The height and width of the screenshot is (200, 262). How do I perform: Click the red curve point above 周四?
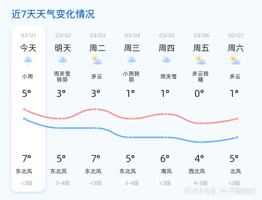166,114
